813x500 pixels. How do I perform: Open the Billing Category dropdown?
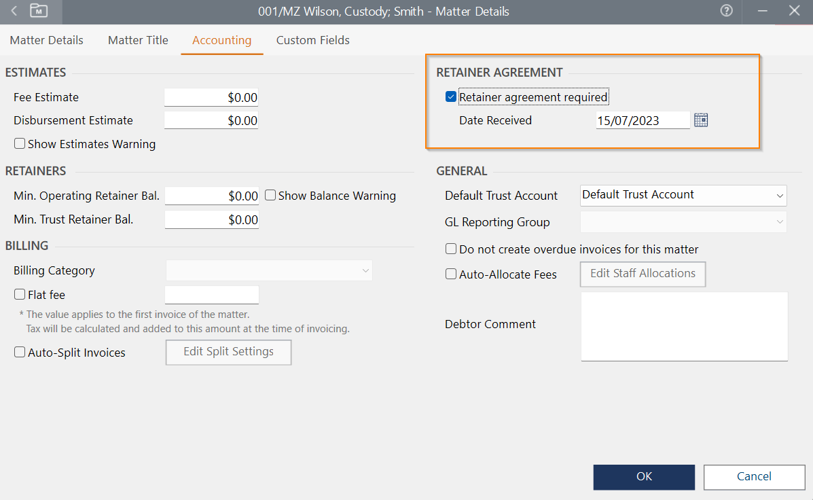[x=269, y=270]
